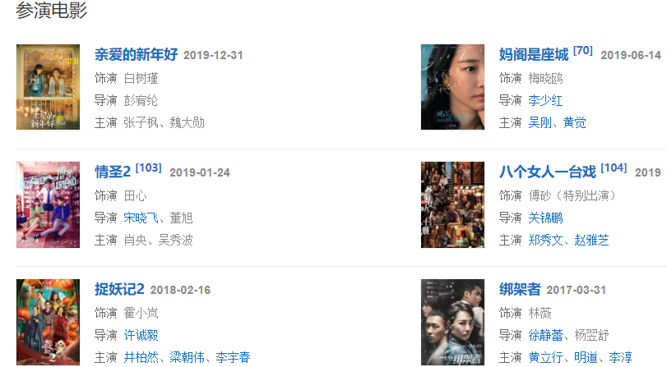Follow citation reference [103]
The image size is (667, 367).
click(x=149, y=167)
